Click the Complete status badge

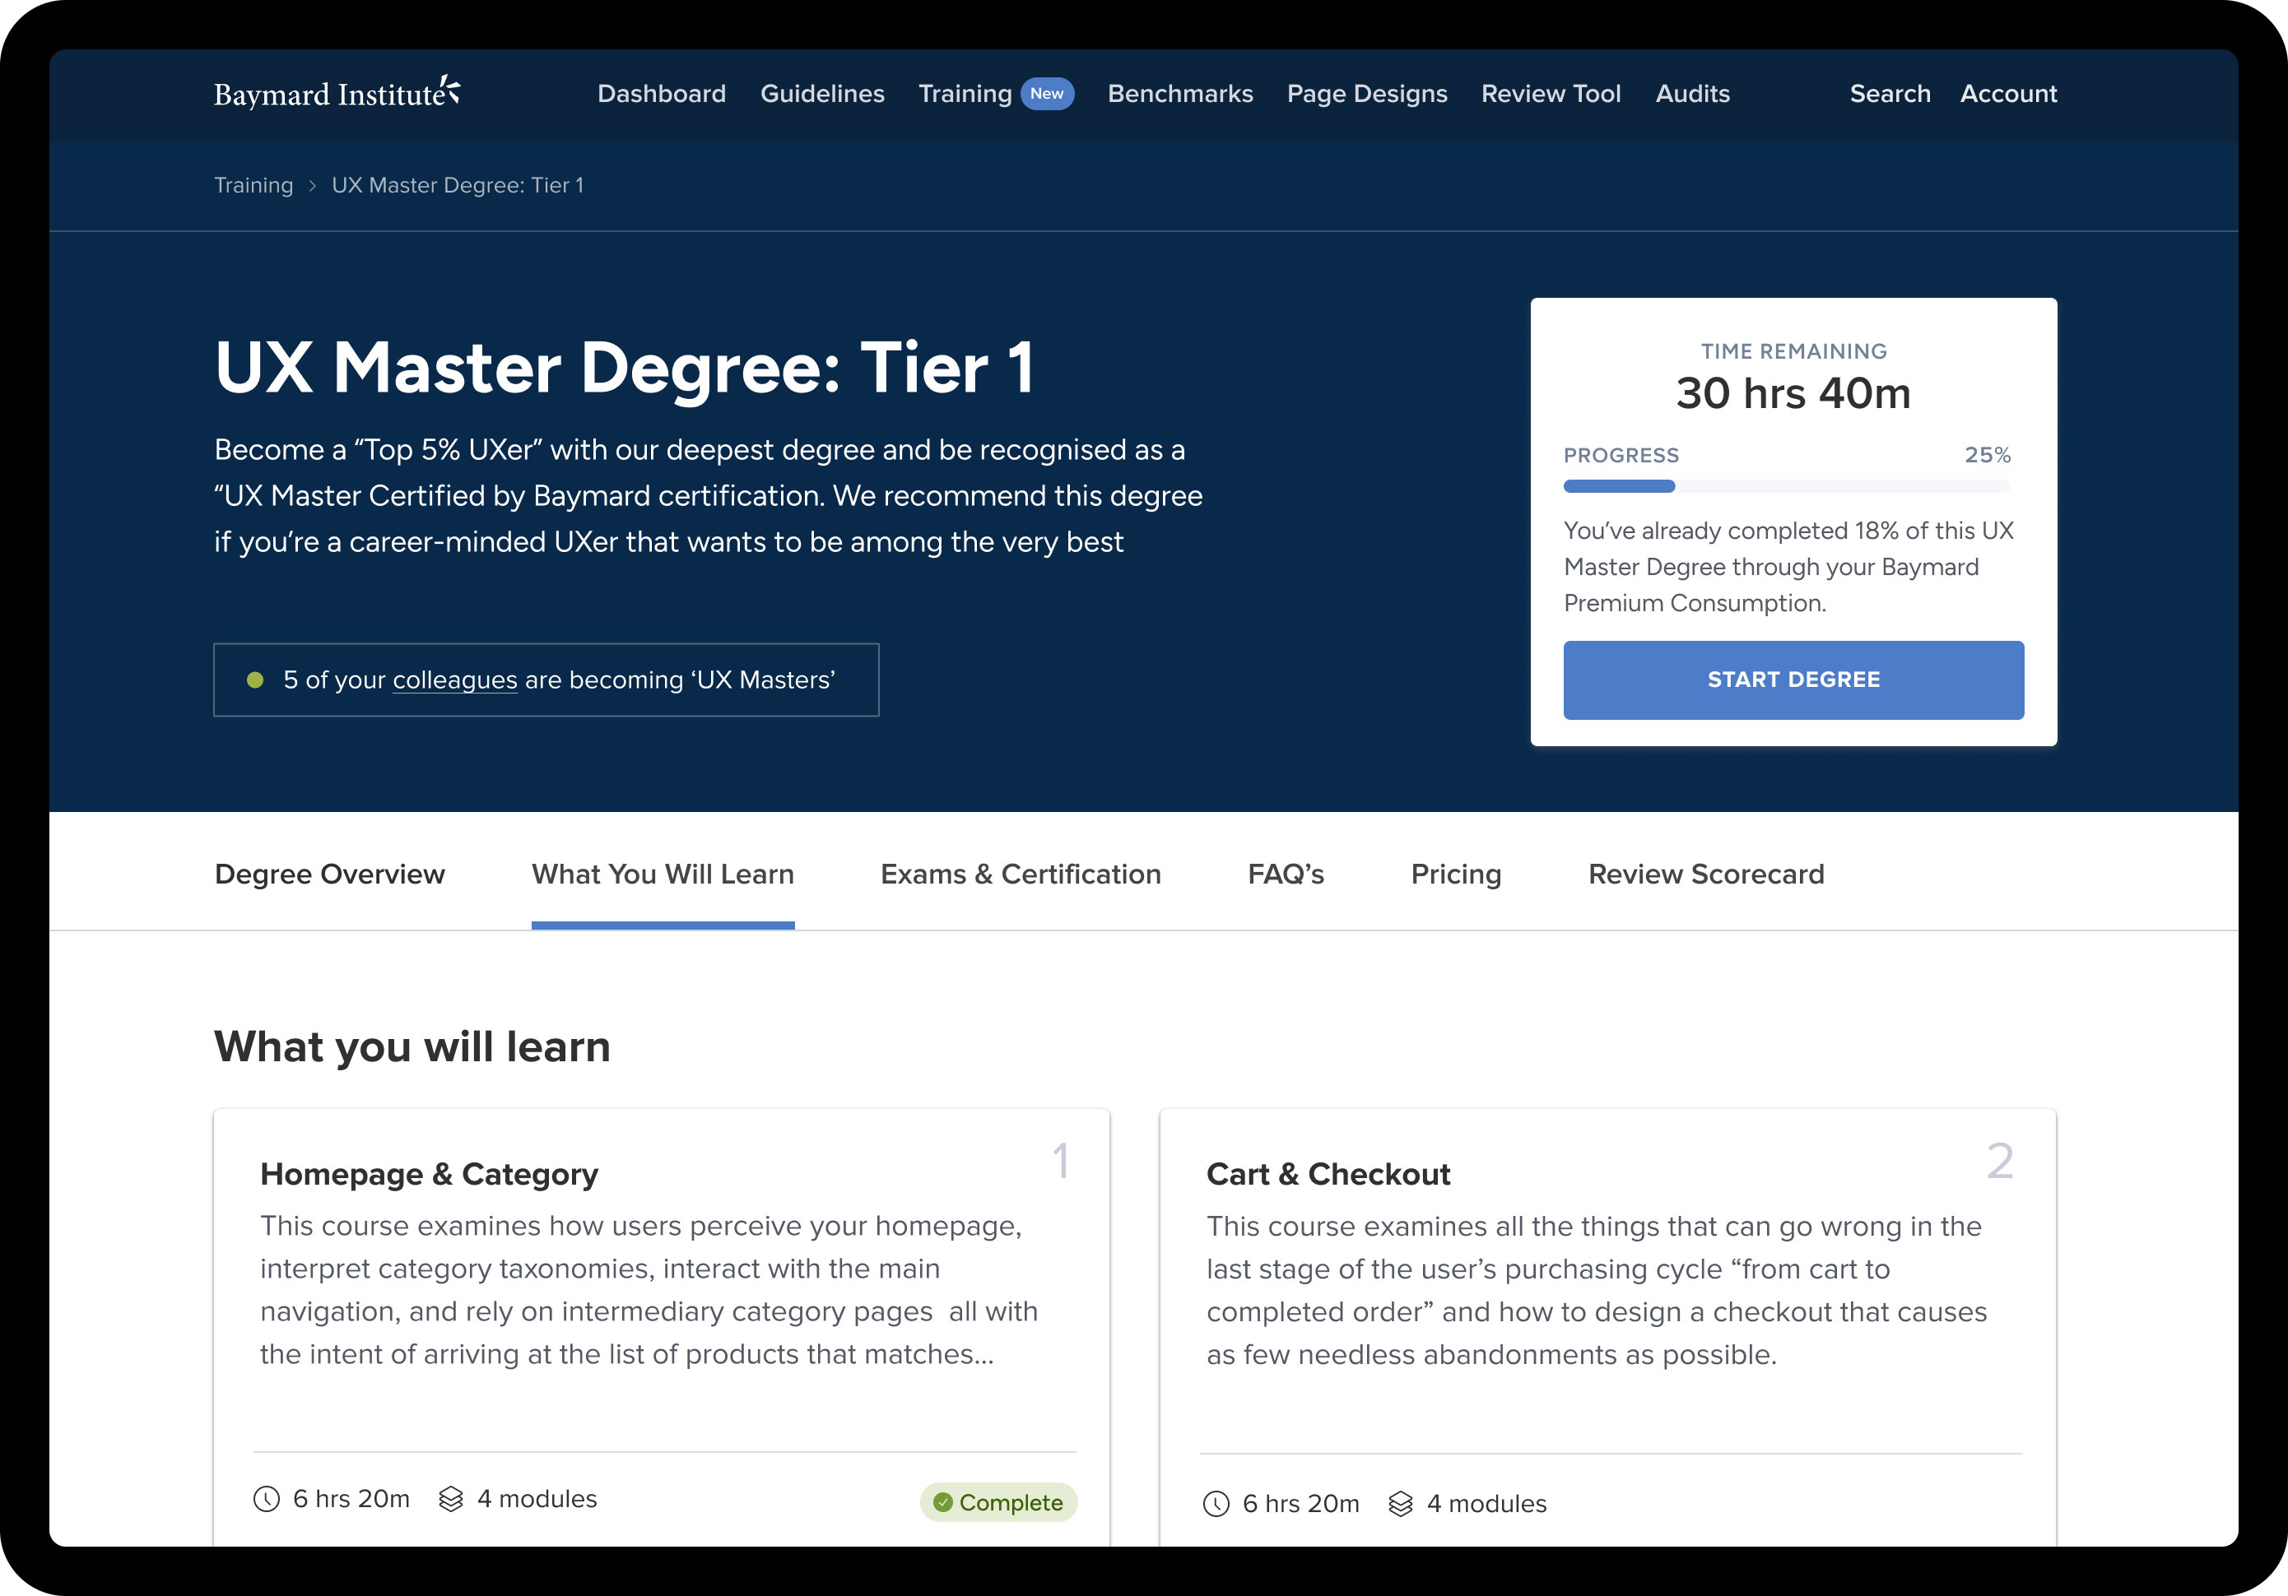pyautogui.click(x=998, y=1502)
